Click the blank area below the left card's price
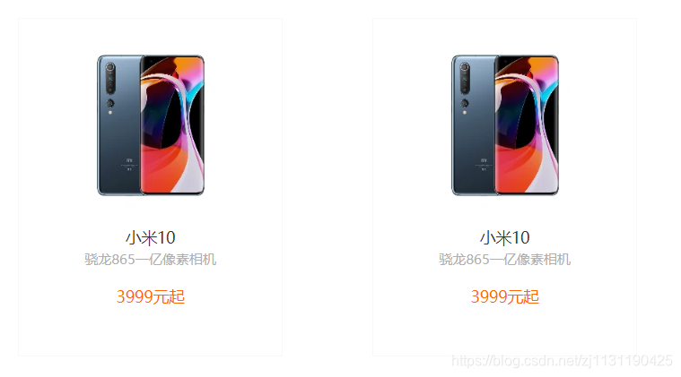The width and height of the screenshot is (681, 377). point(150,331)
